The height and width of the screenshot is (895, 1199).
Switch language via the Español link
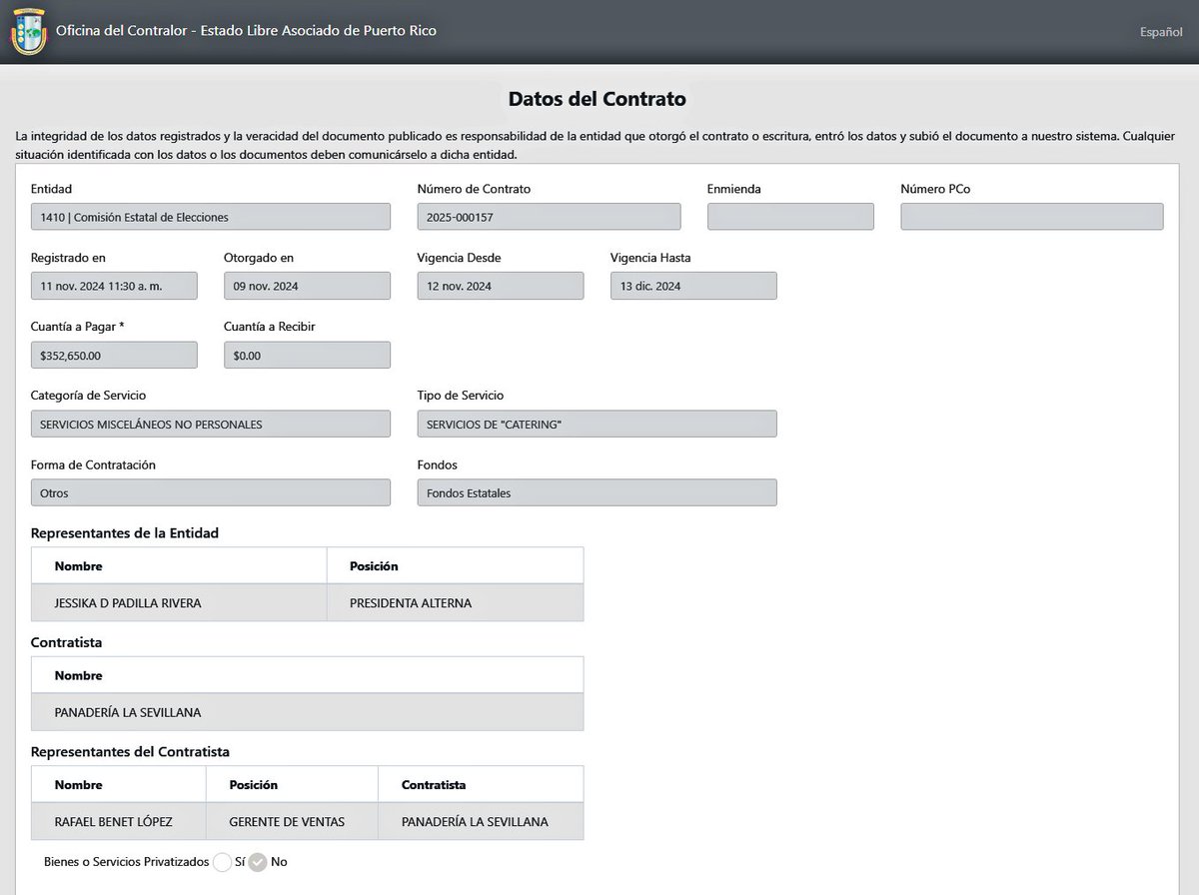point(1161,32)
